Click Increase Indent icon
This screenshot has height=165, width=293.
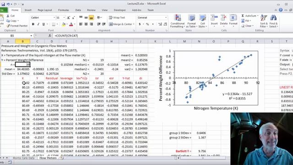pyautogui.click(x=104, y=24)
